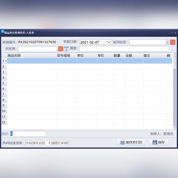178x178 pixels.
Task: Select row 3 header in grid
Action: pyautogui.click(x=4, y=72)
